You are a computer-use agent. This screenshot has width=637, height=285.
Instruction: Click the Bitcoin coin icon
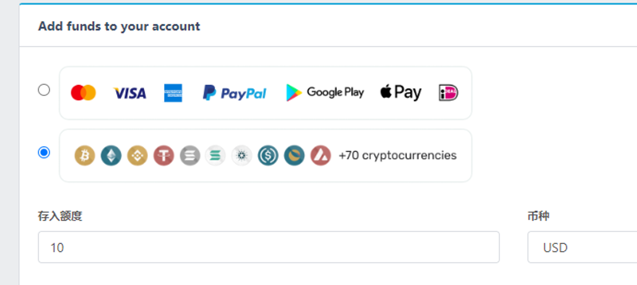pos(85,156)
